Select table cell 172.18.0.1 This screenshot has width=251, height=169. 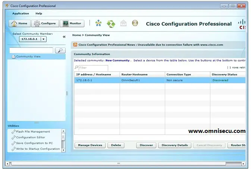[x=97, y=80]
